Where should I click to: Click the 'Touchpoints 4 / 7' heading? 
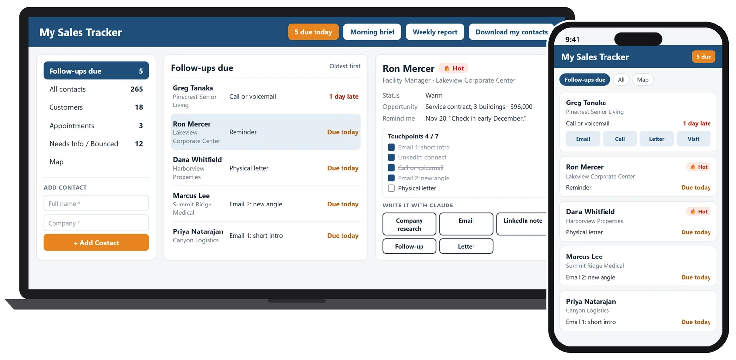click(x=413, y=136)
